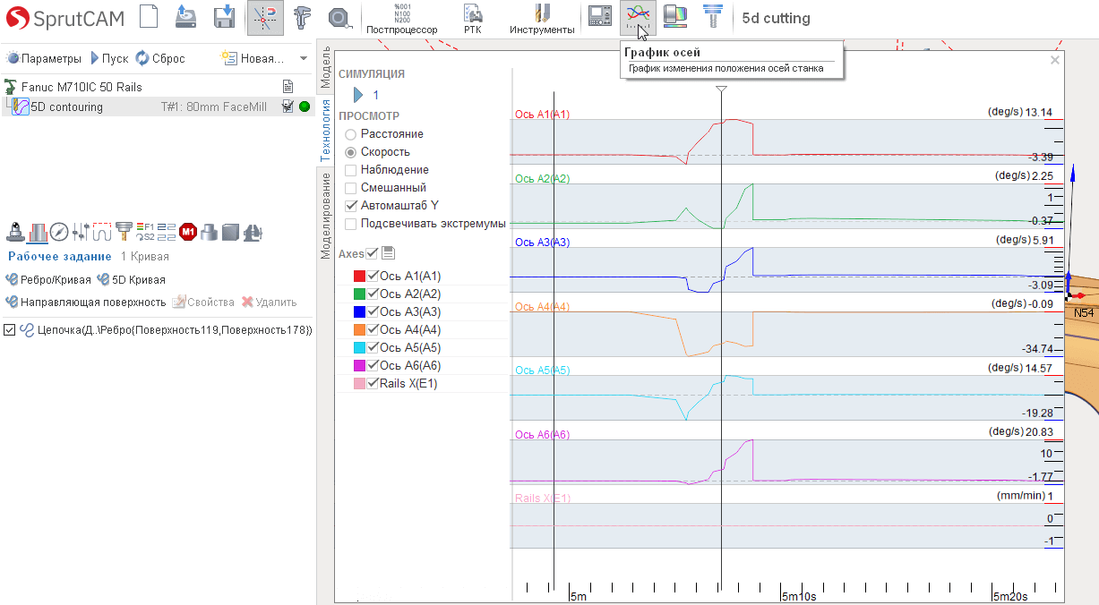Open the part geometry tab icon
This screenshot has height=605, width=1099.
coord(210,232)
